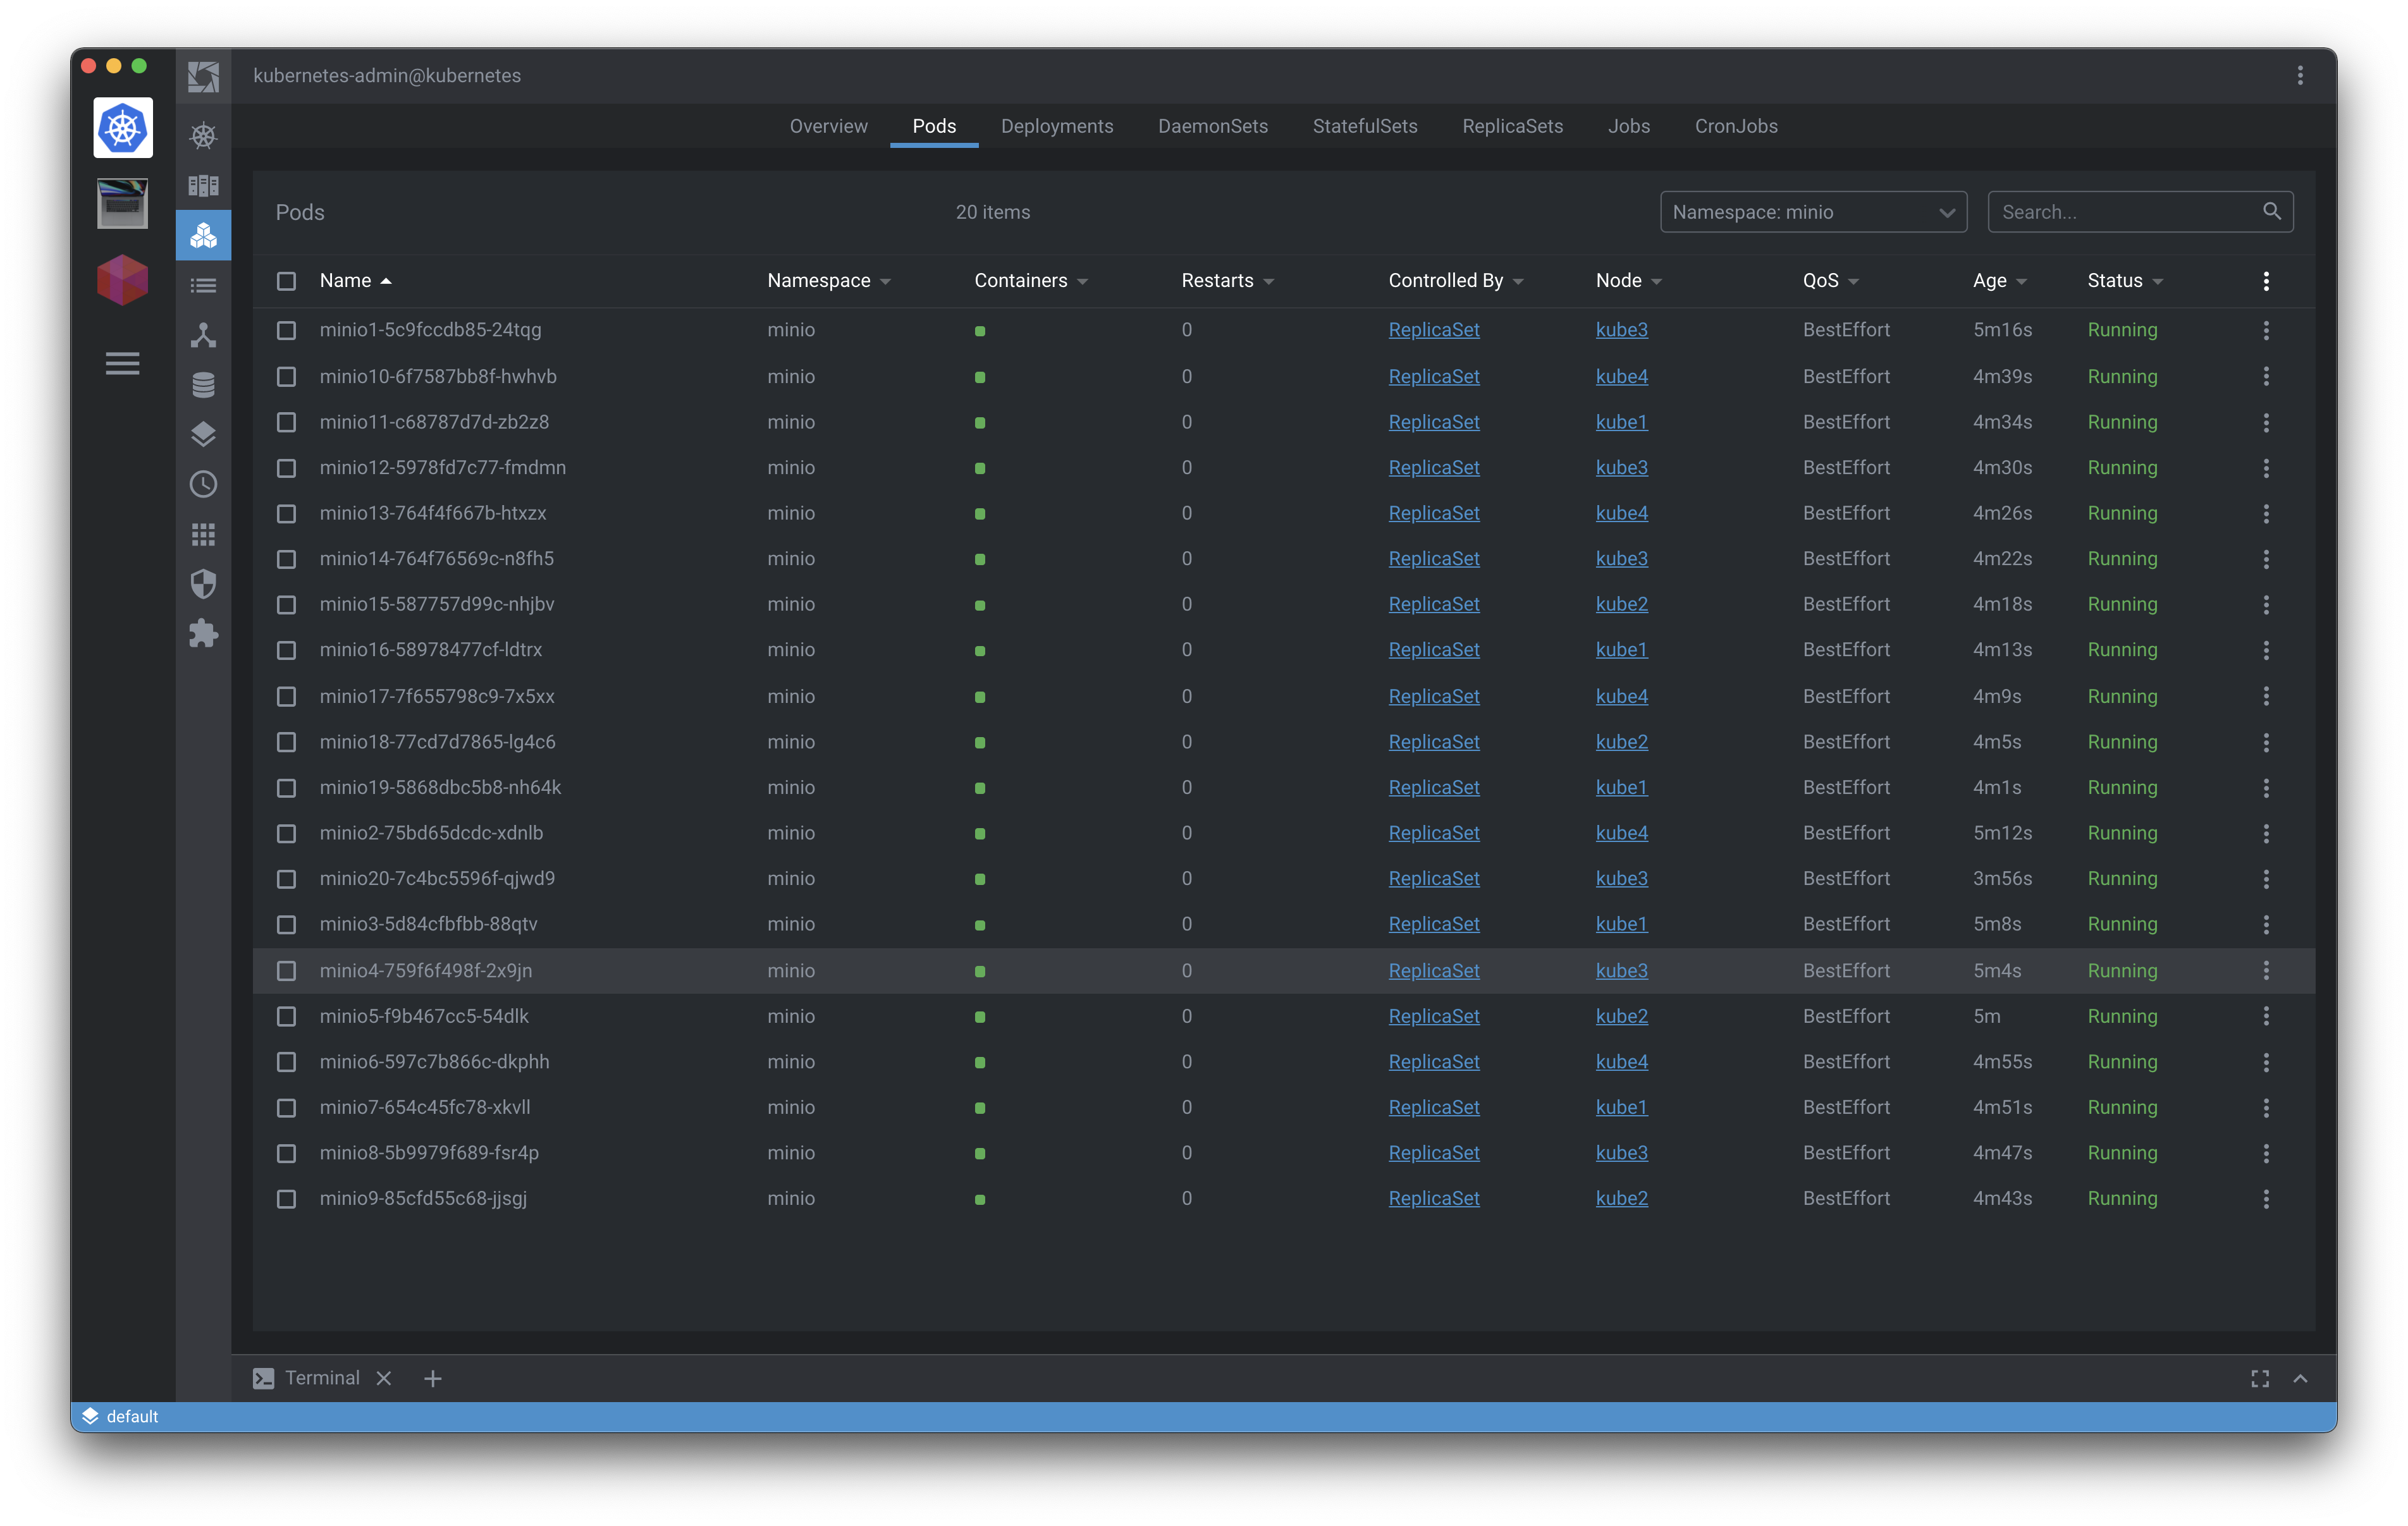Add a new terminal tab

[432, 1379]
